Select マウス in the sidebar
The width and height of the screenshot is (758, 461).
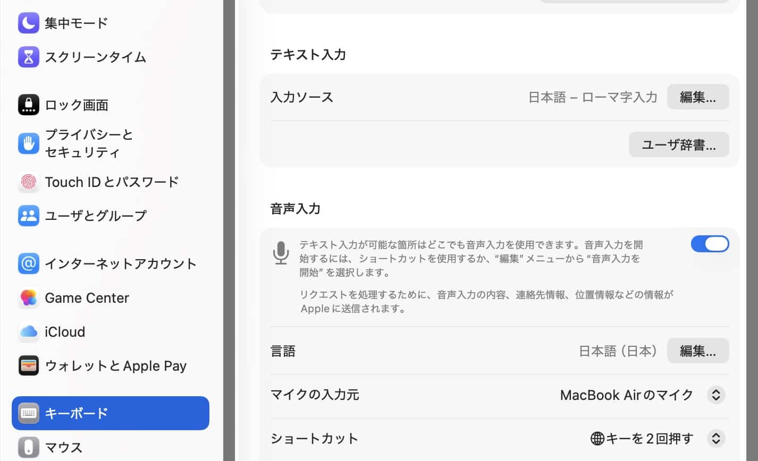tap(64, 447)
